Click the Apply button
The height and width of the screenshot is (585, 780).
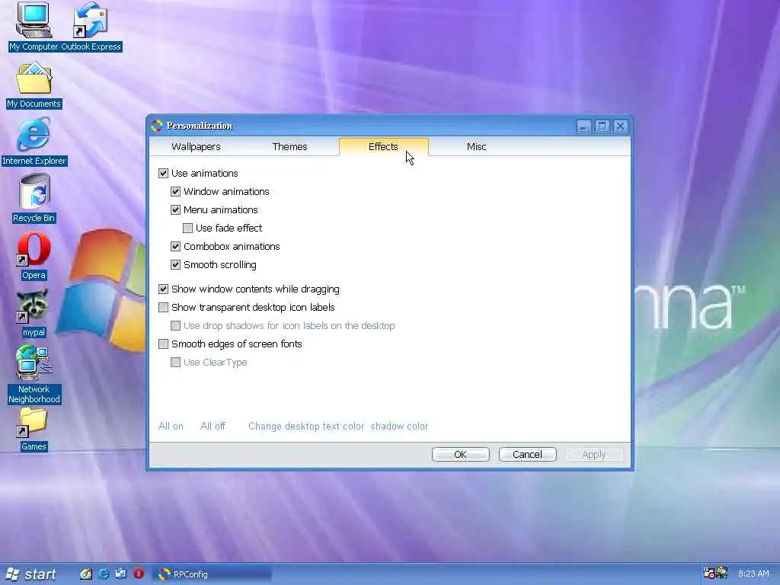(x=594, y=454)
